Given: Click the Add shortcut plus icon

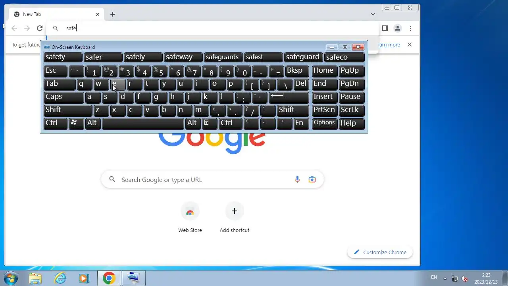Looking at the screenshot, I should click(x=234, y=211).
